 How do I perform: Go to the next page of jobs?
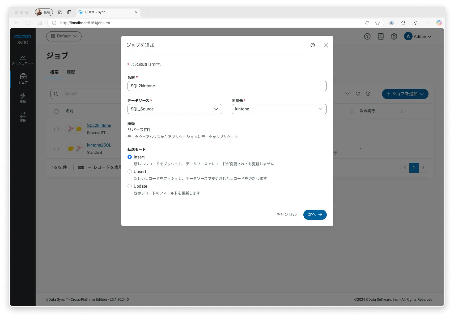click(x=423, y=167)
